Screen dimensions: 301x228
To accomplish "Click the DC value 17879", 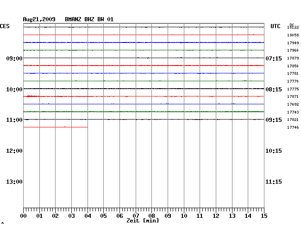I will (293, 58).
